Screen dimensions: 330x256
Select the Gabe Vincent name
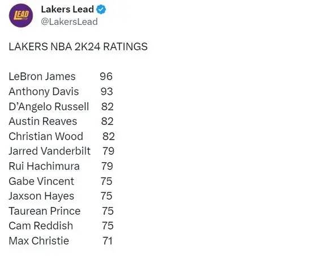pos(41,181)
